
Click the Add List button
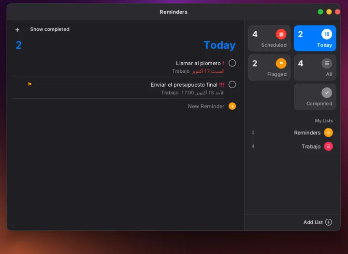coord(318,222)
